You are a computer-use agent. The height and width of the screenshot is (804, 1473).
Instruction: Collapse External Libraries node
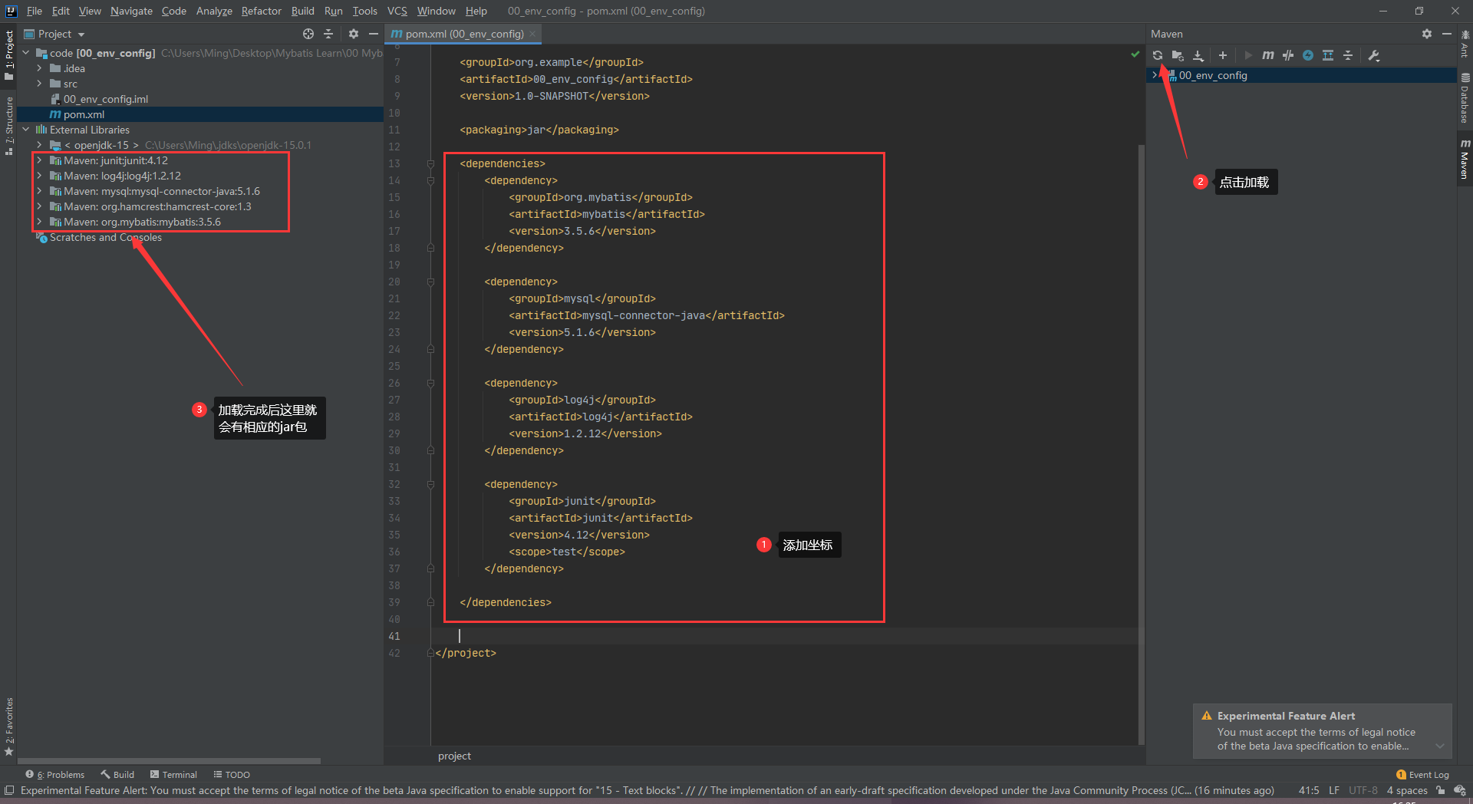(x=25, y=130)
